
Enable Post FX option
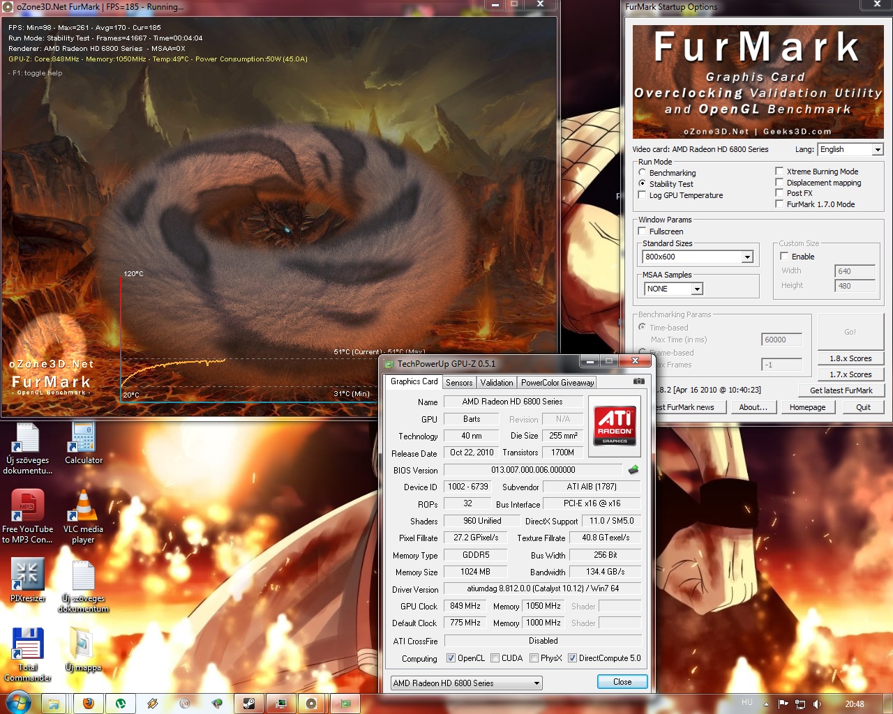(x=779, y=192)
